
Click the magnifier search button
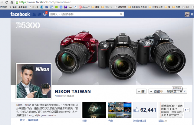coord(121,14)
